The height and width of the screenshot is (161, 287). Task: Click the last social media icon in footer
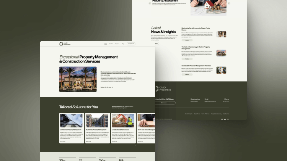[x=228, y=119]
